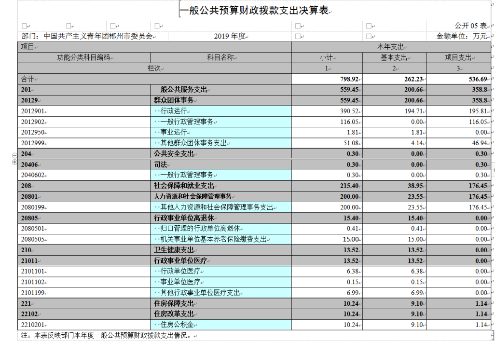This screenshot has width=495, height=341.
Task: Click the first empty square box below title
Action: [x=24, y=26]
